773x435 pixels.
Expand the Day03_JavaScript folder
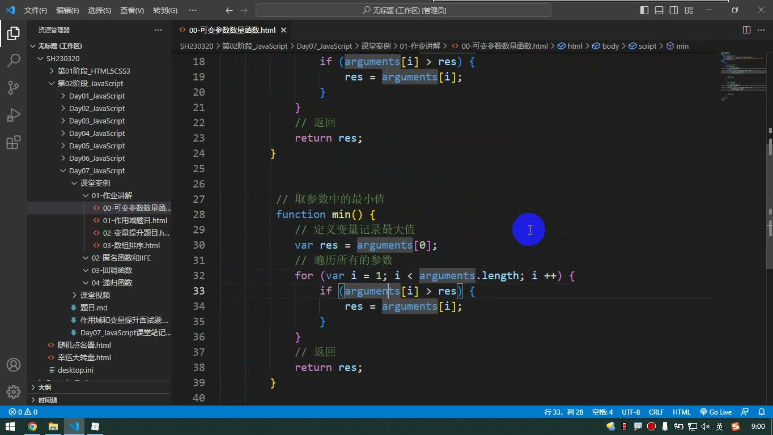[99, 121]
